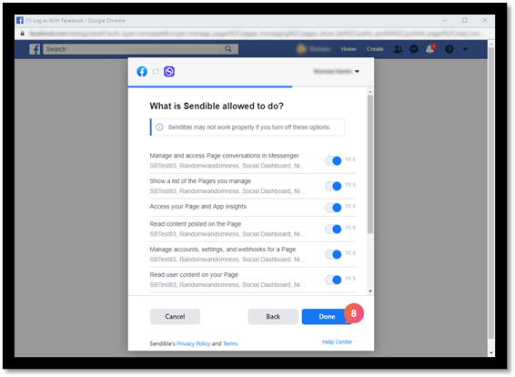This screenshot has width=515, height=377.
Task: Open the Terms link
Action: 230,343
